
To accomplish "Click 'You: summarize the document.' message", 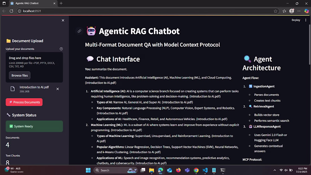I will pos(106,69).
